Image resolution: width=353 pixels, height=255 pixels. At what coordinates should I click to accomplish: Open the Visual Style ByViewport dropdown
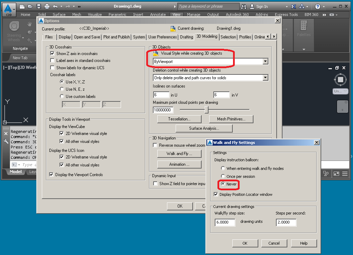(266, 61)
